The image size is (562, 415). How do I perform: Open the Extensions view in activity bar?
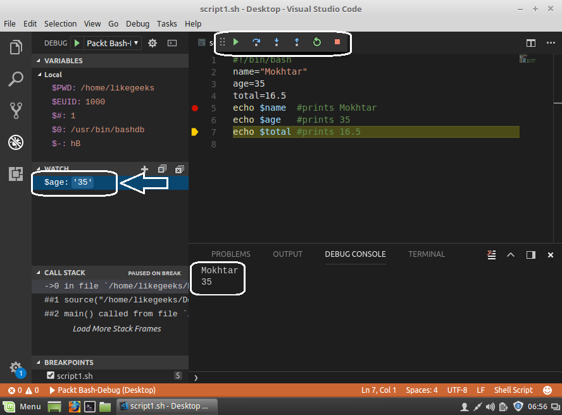coord(16,174)
